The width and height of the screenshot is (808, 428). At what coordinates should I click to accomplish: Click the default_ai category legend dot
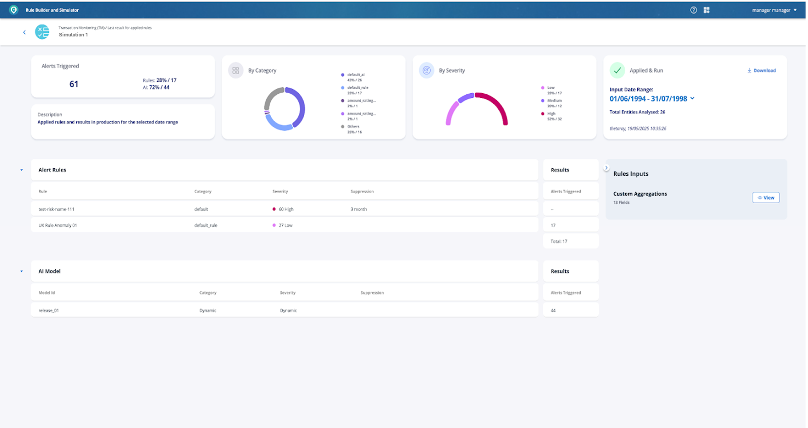[x=343, y=75]
